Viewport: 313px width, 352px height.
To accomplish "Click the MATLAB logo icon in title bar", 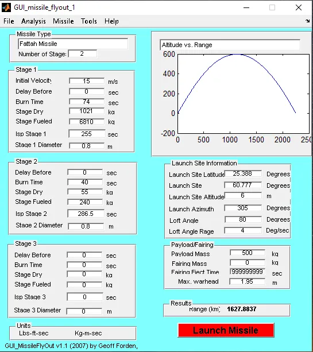I will click(x=6, y=7).
